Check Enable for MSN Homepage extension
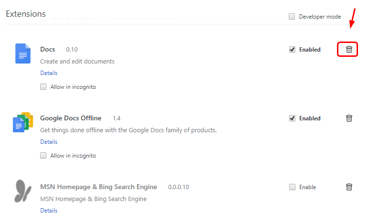Screen dimensions: 369x223 (292, 187)
